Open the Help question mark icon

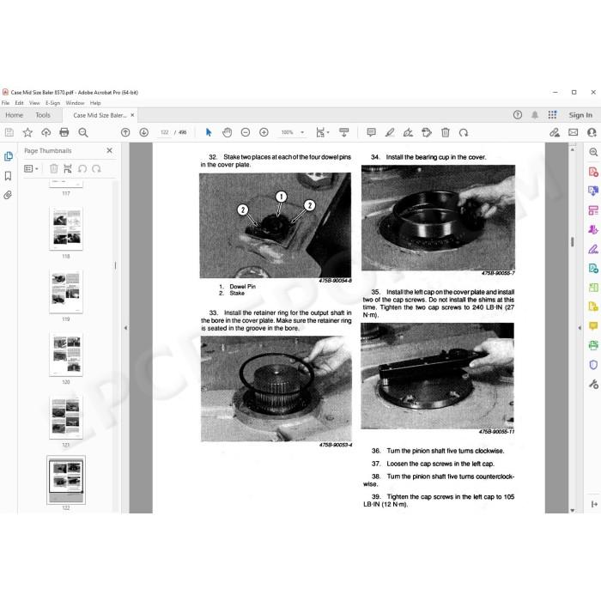point(518,114)
